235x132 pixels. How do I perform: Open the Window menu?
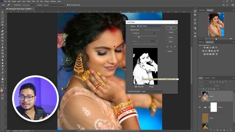tap(53, 1)
